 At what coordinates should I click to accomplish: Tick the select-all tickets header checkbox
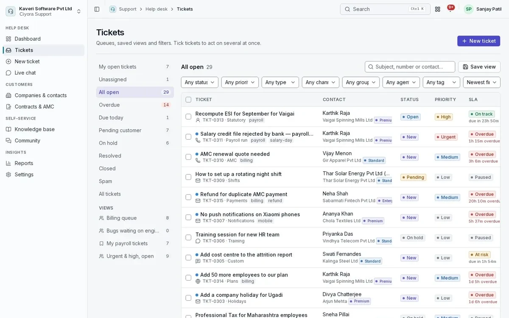click(188, 100)
